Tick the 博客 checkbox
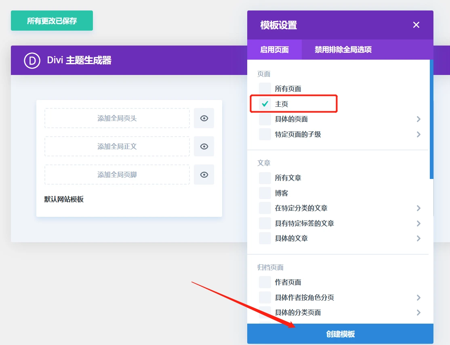This screenshot has height=345, width=450. coord(265,193)
